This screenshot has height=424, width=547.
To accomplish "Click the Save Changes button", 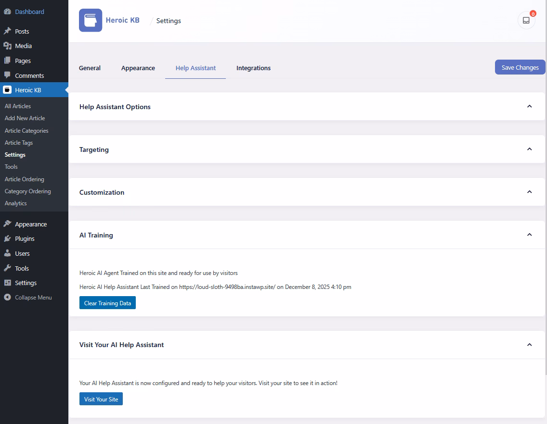I will pyautogui.click(x=520, y=67).
